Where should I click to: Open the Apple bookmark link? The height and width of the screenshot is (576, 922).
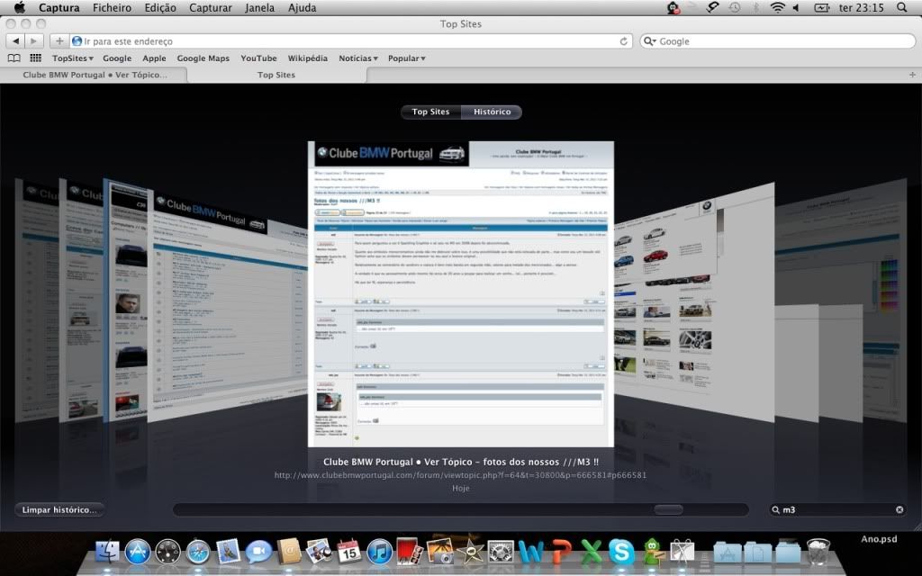click(x=154, y=58)
